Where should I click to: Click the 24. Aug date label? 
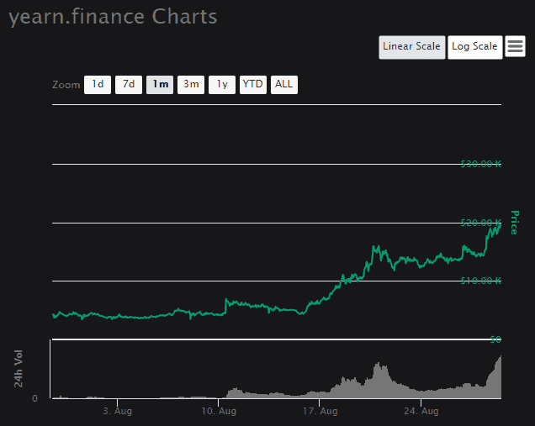coord(421,411)
